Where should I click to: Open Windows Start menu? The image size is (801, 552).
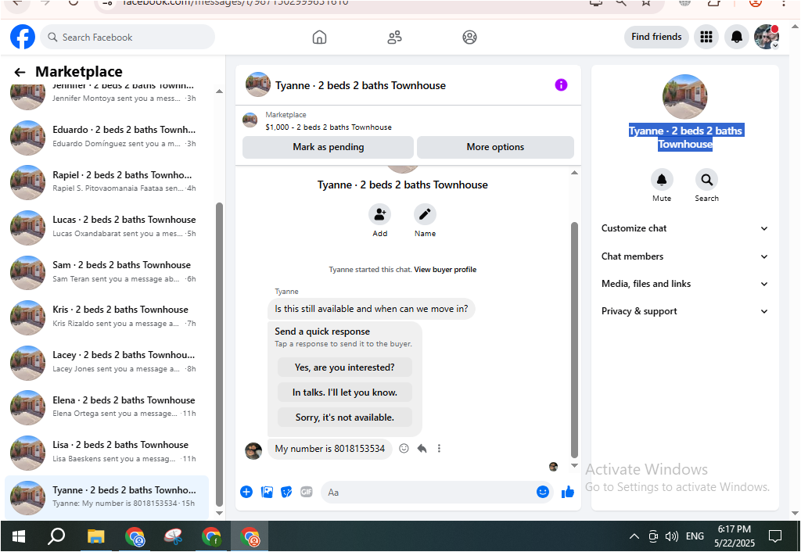[x=19, y=536]
